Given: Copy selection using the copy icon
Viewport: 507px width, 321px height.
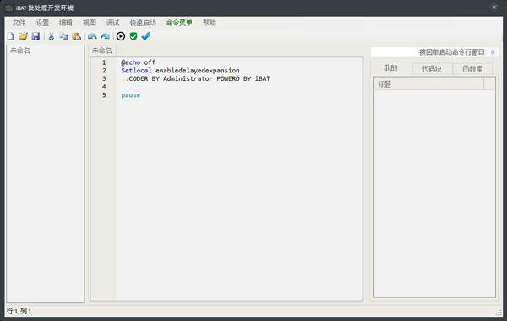Looking at the screenshot, I should [x=63, y=36].
